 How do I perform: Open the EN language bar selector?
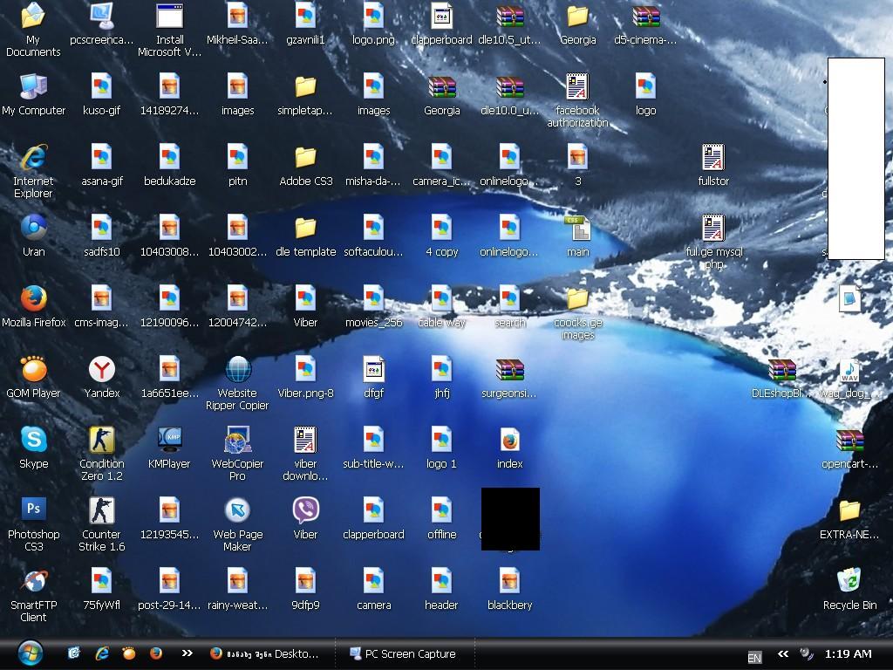click(754, 657)
